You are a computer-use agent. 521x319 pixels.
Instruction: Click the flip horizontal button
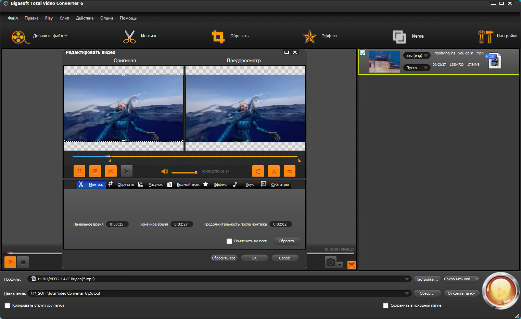point(274,171)
